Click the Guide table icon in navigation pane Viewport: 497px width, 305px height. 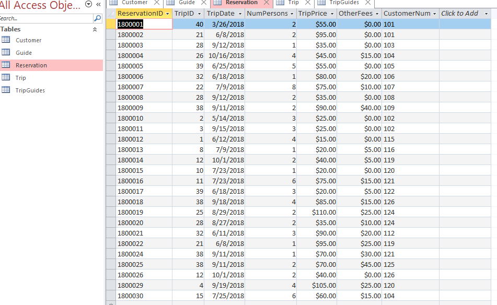pyautogui.click(x=6, y=52)
